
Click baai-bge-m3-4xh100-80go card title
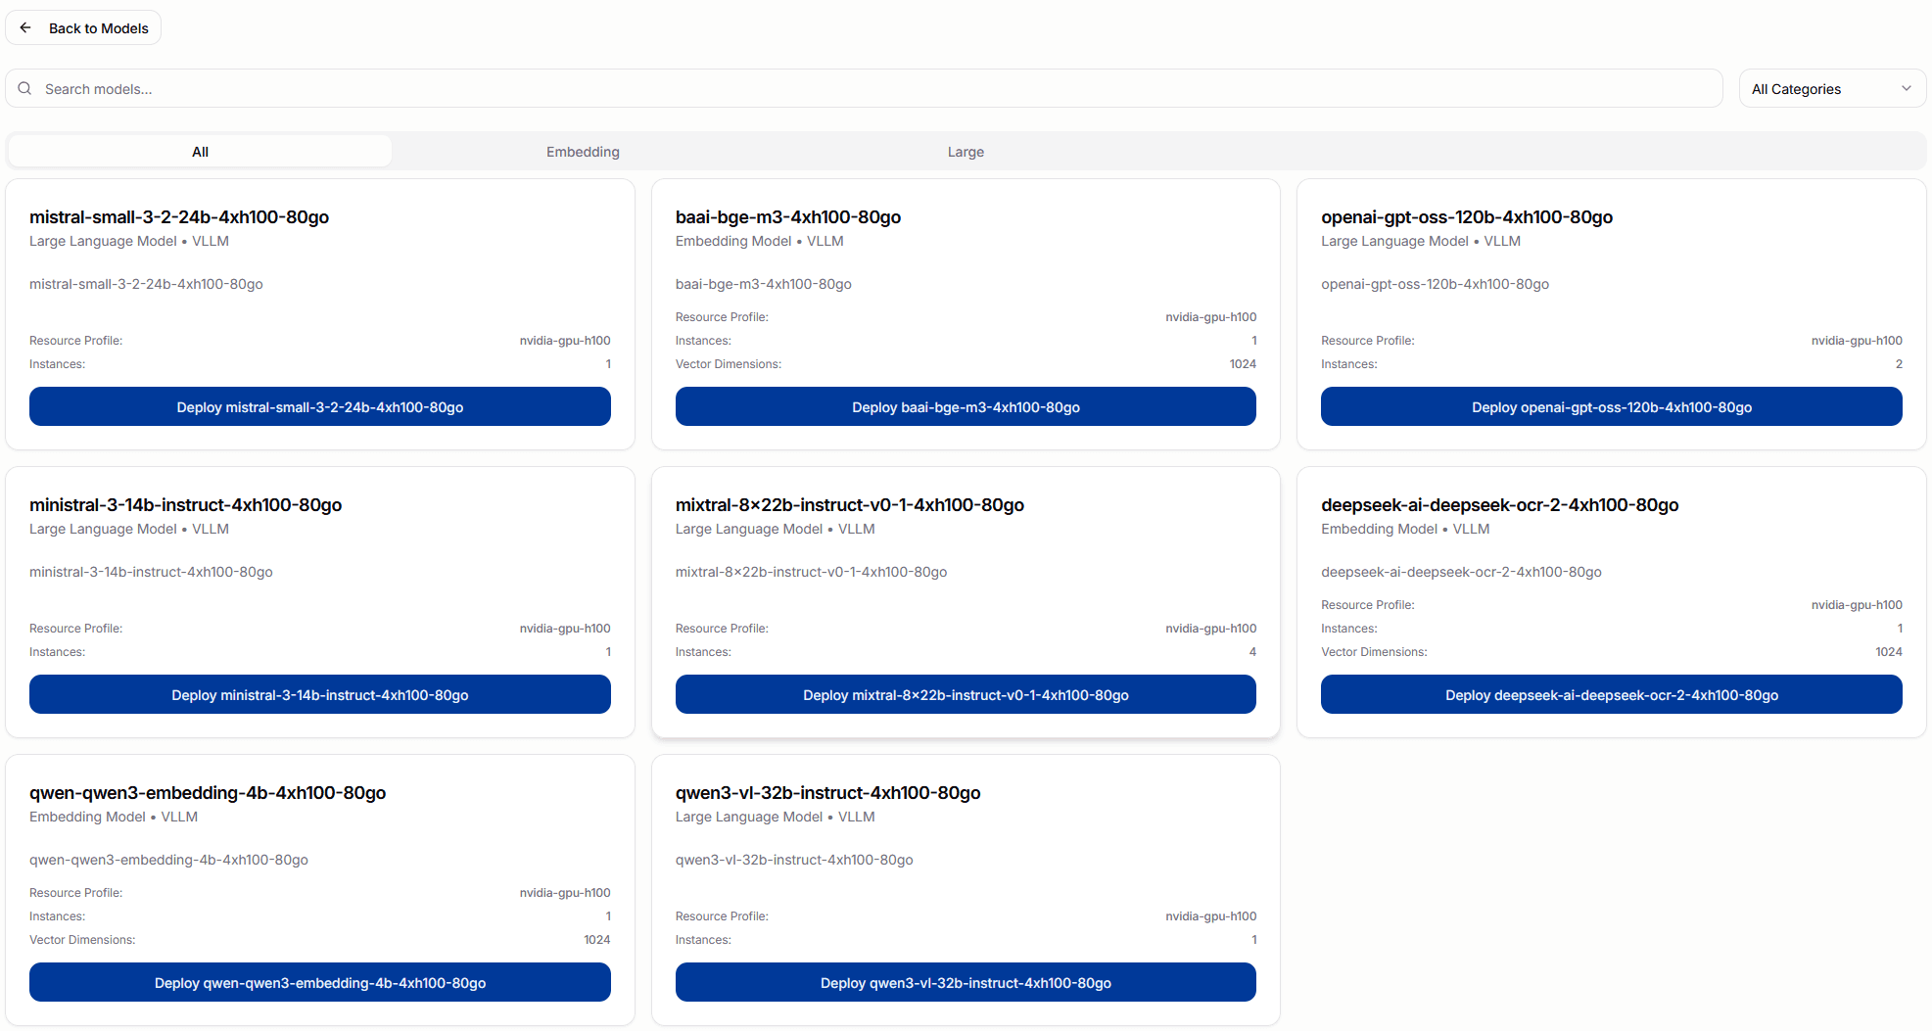pyautogui.click(x=788, y=217)
